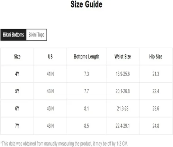
Task: Select the 5Y size row label
Action: [17, 91]
